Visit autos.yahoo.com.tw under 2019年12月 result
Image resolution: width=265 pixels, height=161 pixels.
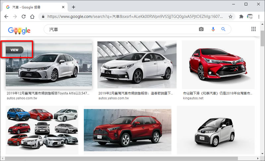click(x=22, y=98)
